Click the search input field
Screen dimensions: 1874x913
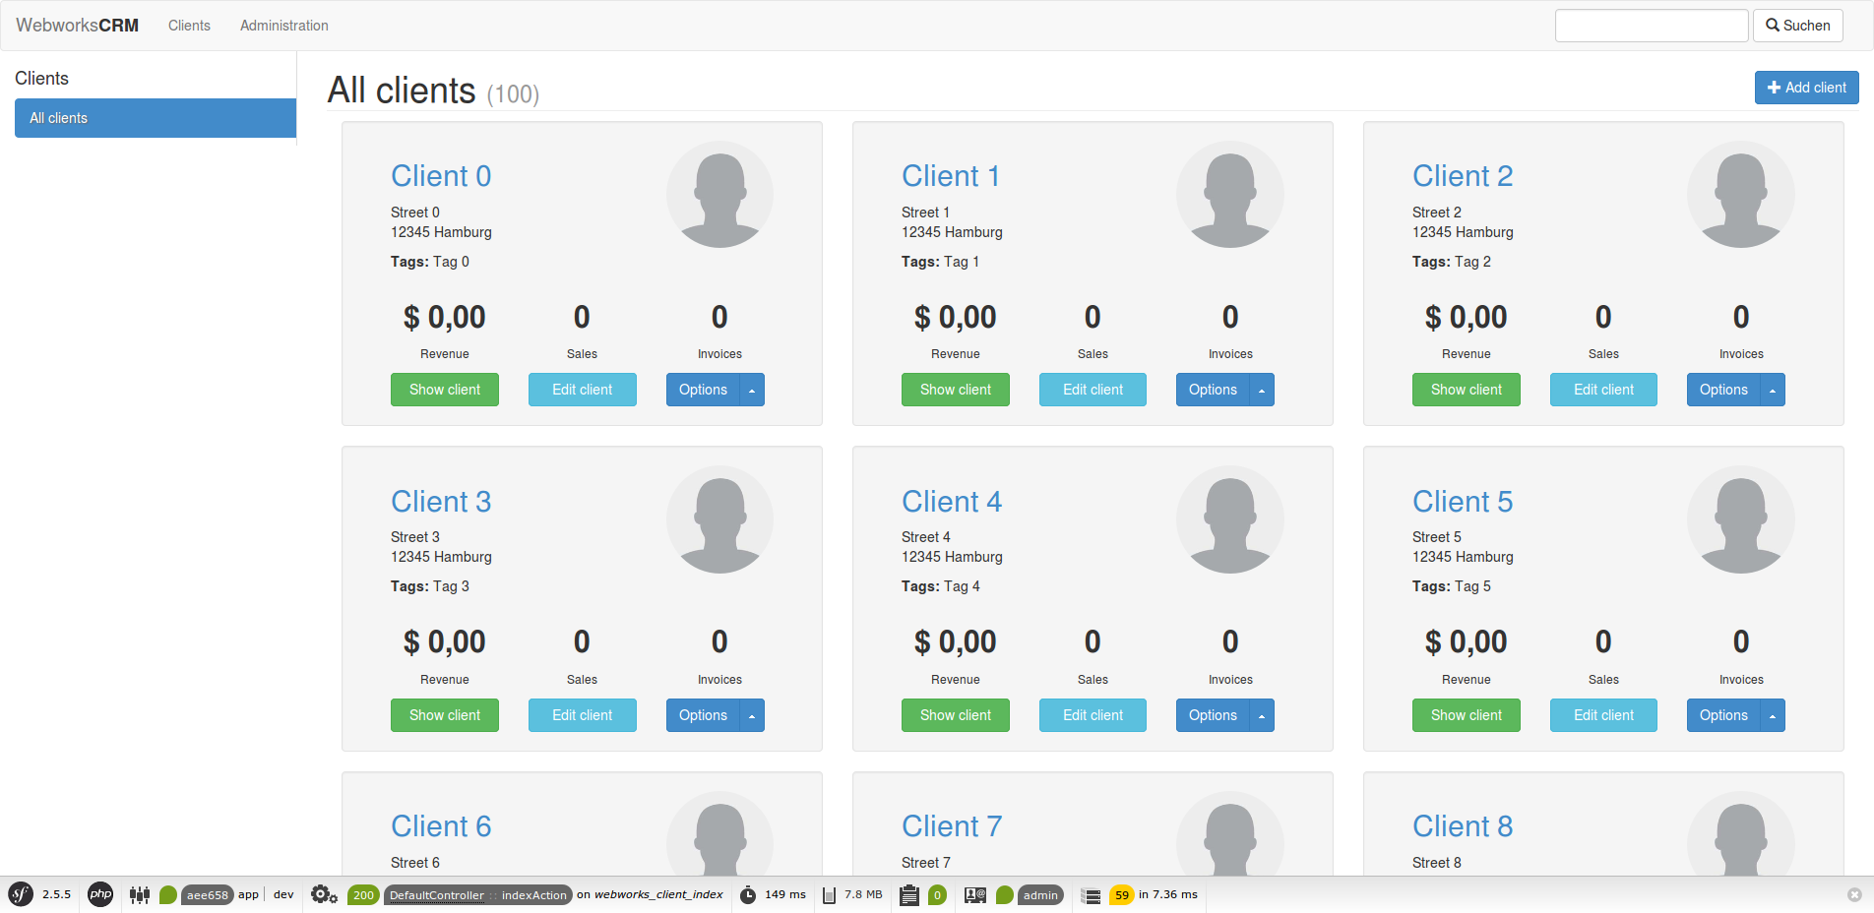(1652, 25)
